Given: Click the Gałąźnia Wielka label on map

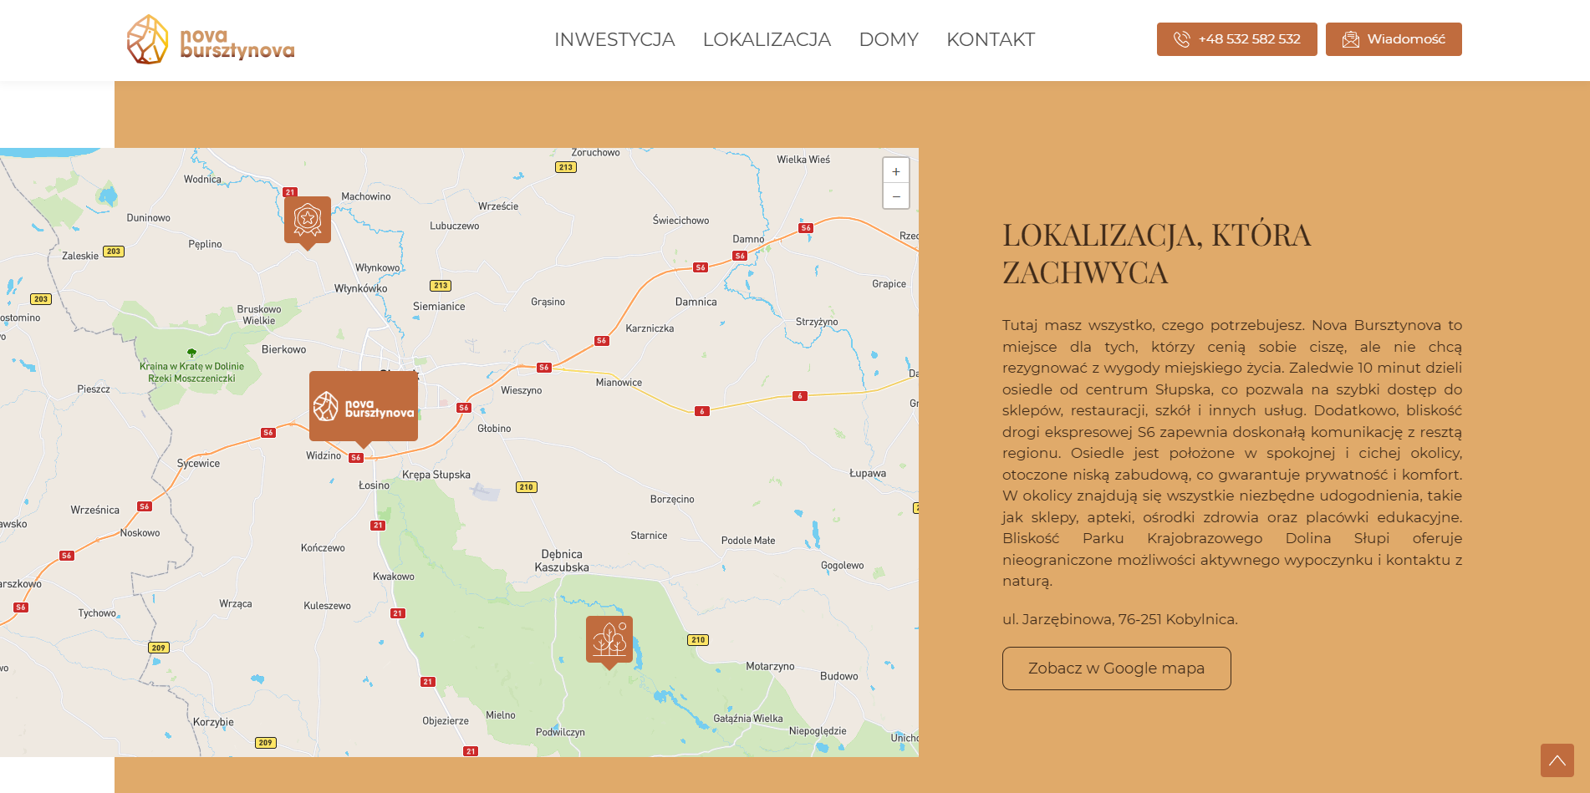Looking at the screenshot, I should point(748,719).
